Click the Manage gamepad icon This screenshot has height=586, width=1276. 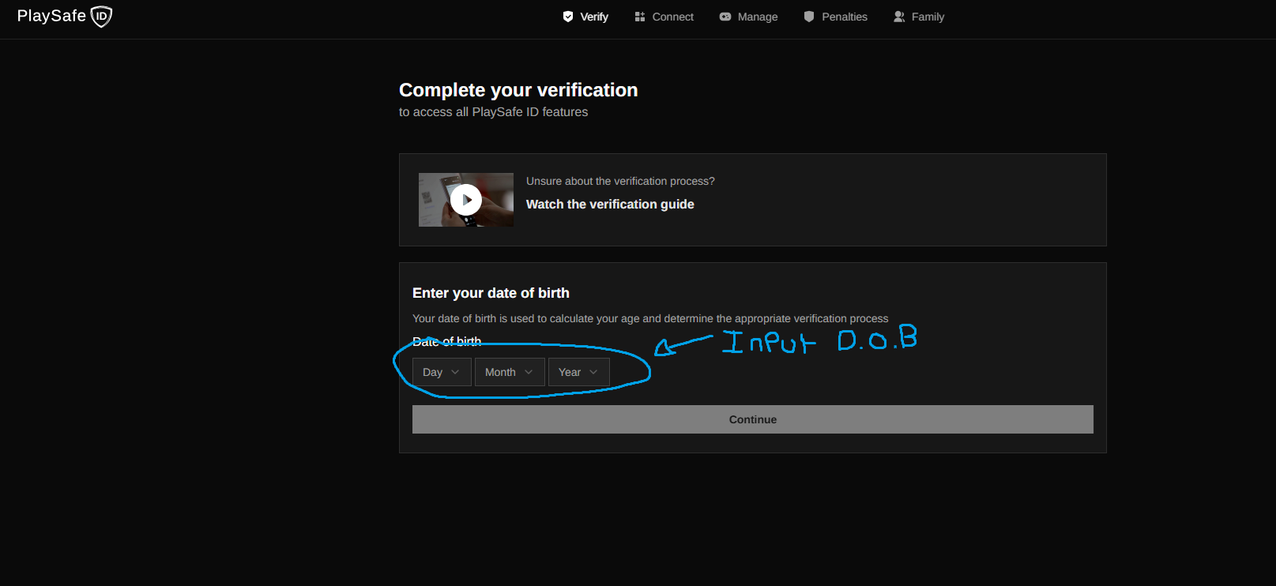725,17
